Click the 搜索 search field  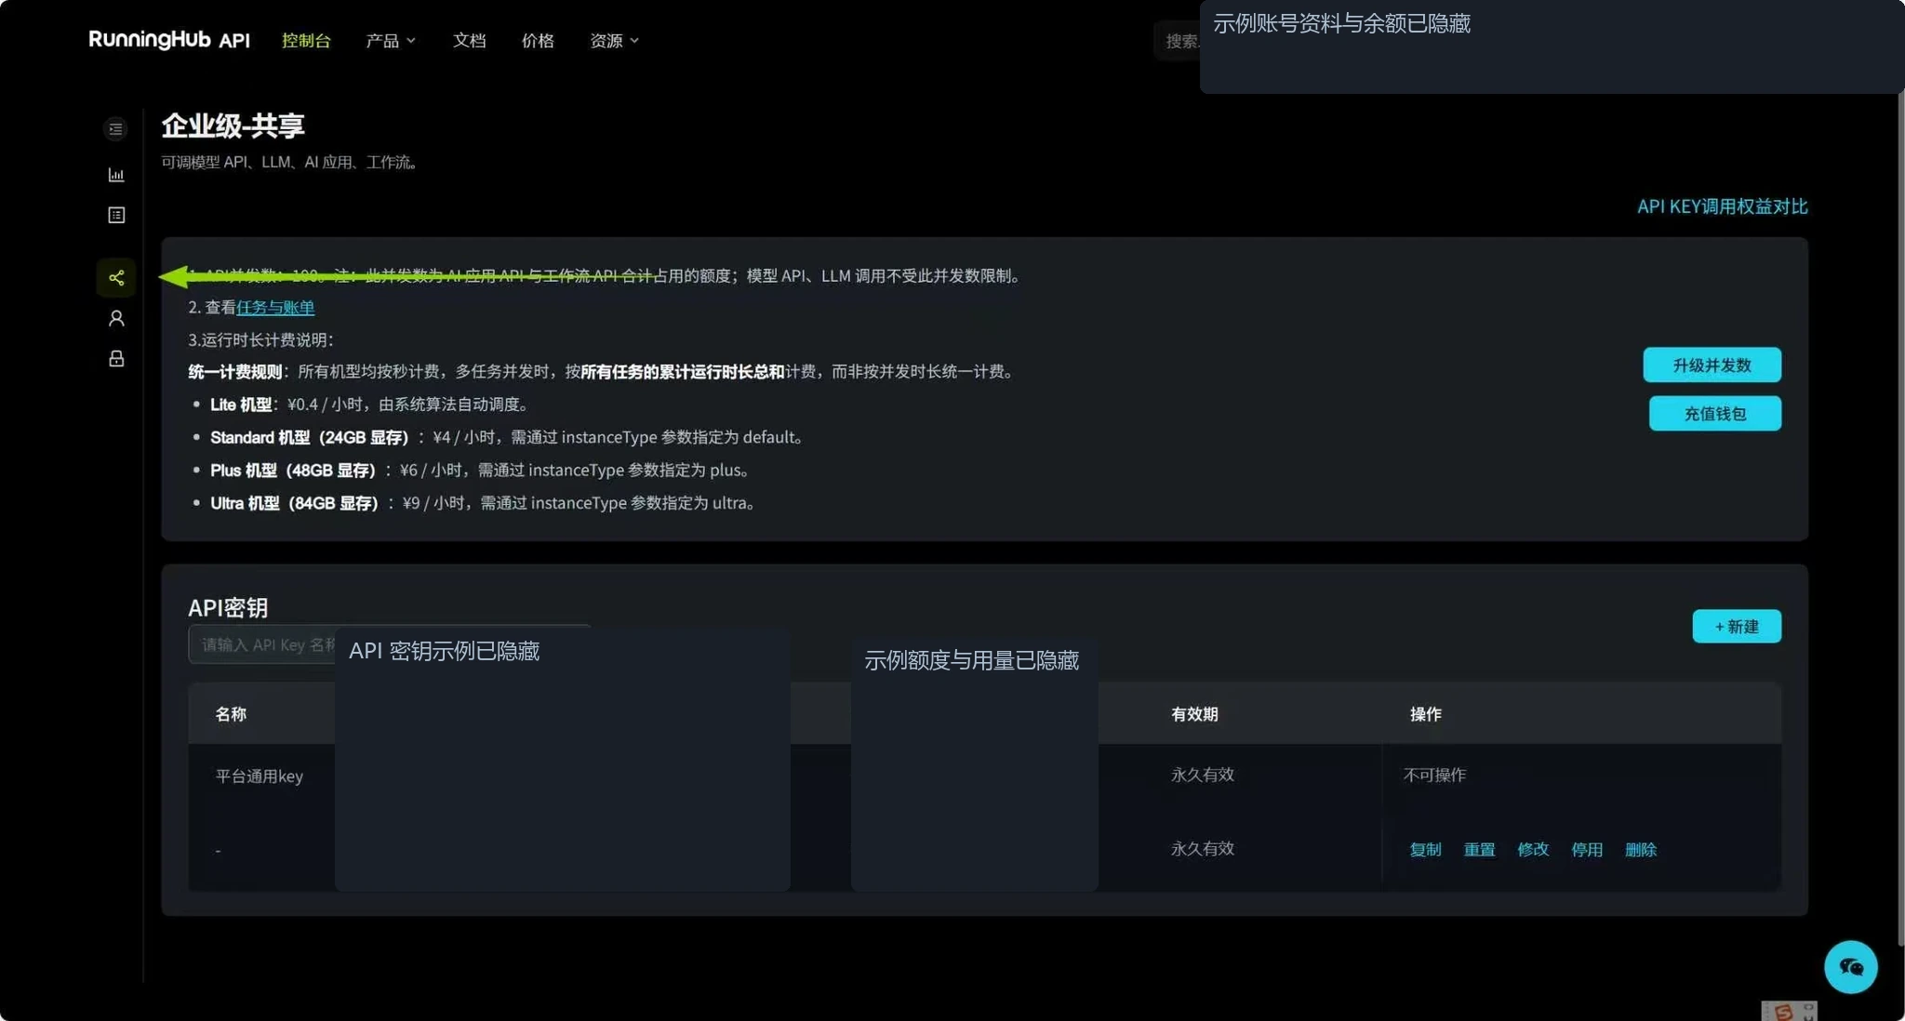point(1177,41)
